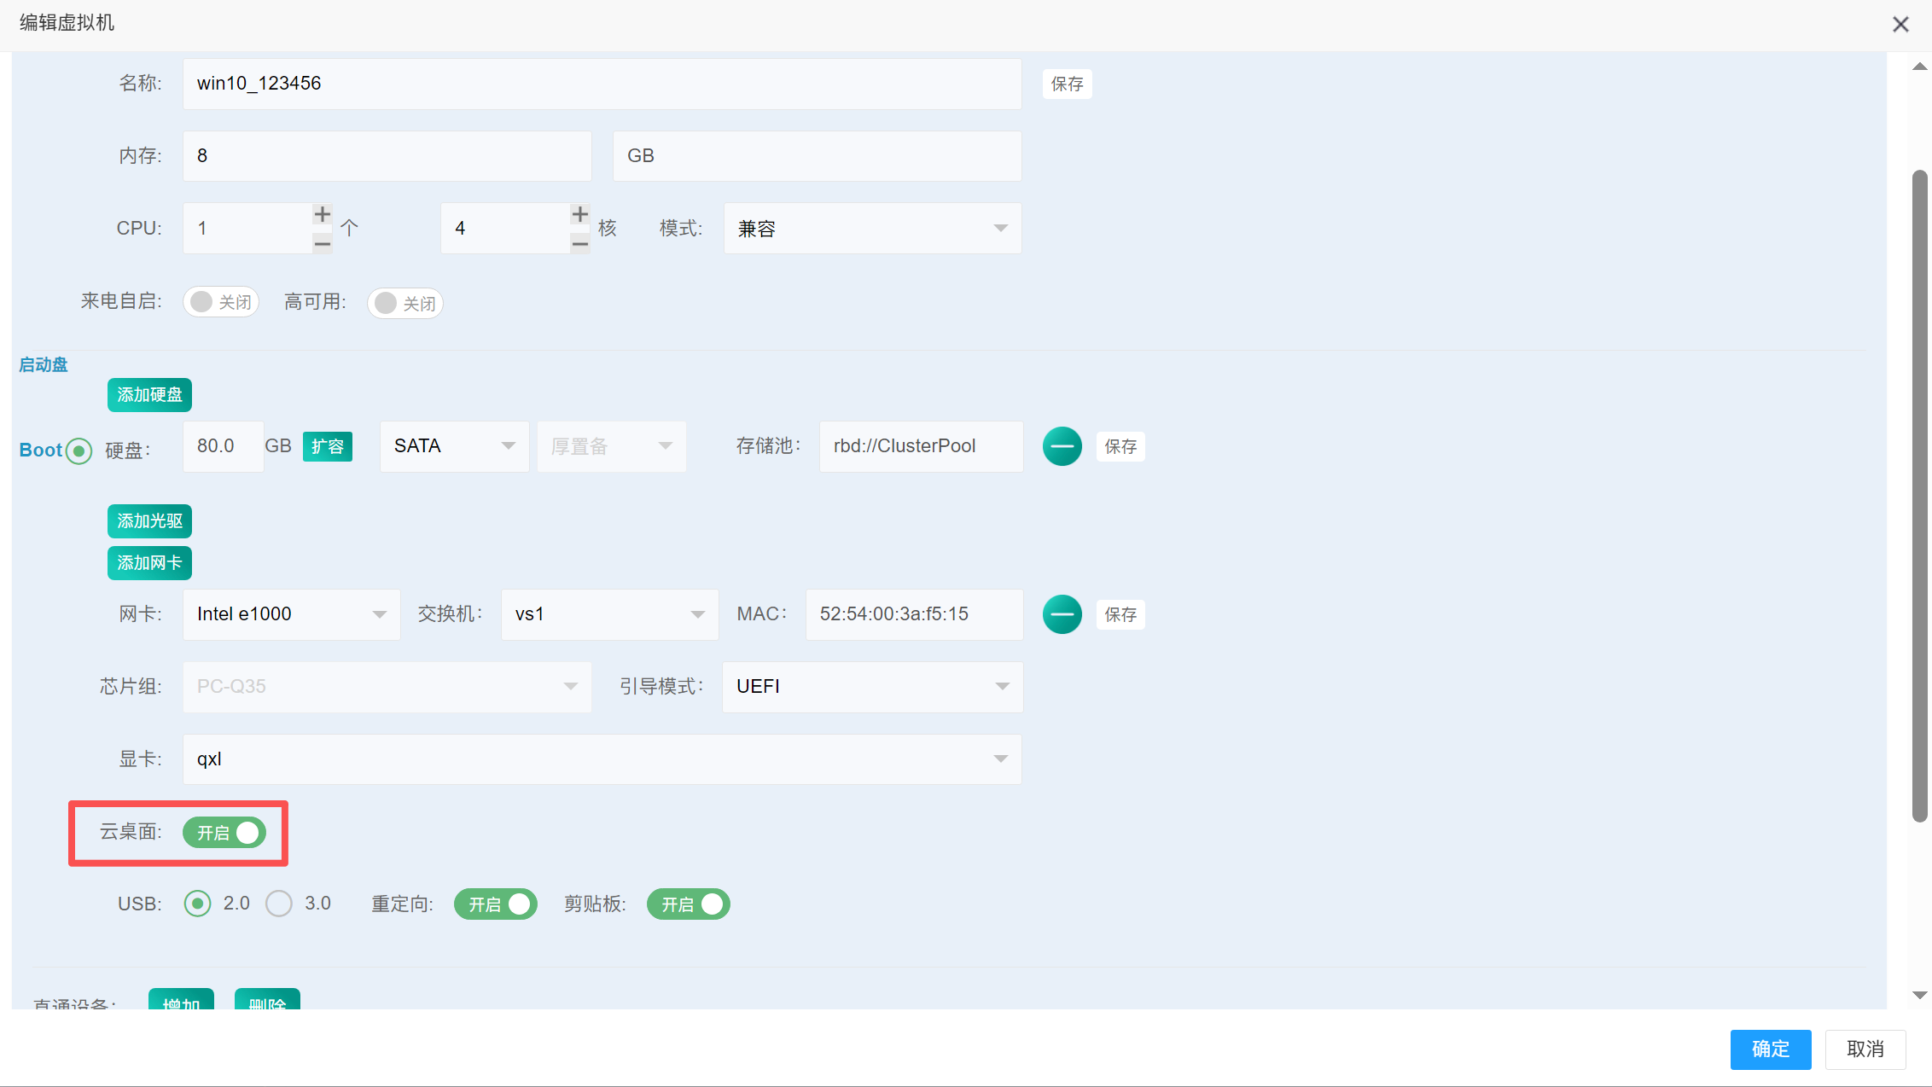Decrease CPU cores with minus icon
This screenshot has height=1087, width=1932.
click(x=579, y=244)
